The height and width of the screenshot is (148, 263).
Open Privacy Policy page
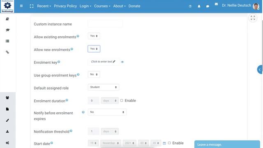click(65, 6)
